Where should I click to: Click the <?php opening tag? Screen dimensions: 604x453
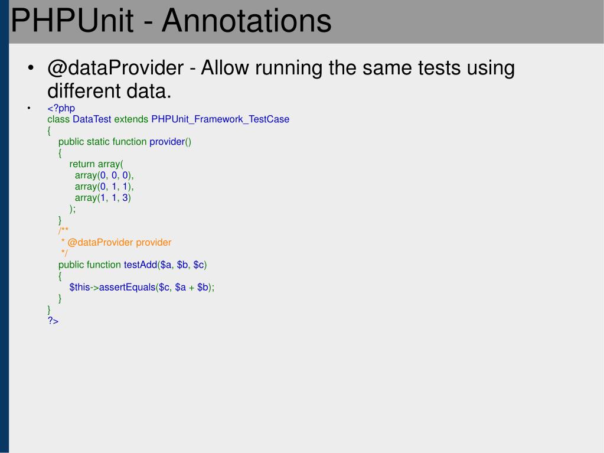coord(61,108)
